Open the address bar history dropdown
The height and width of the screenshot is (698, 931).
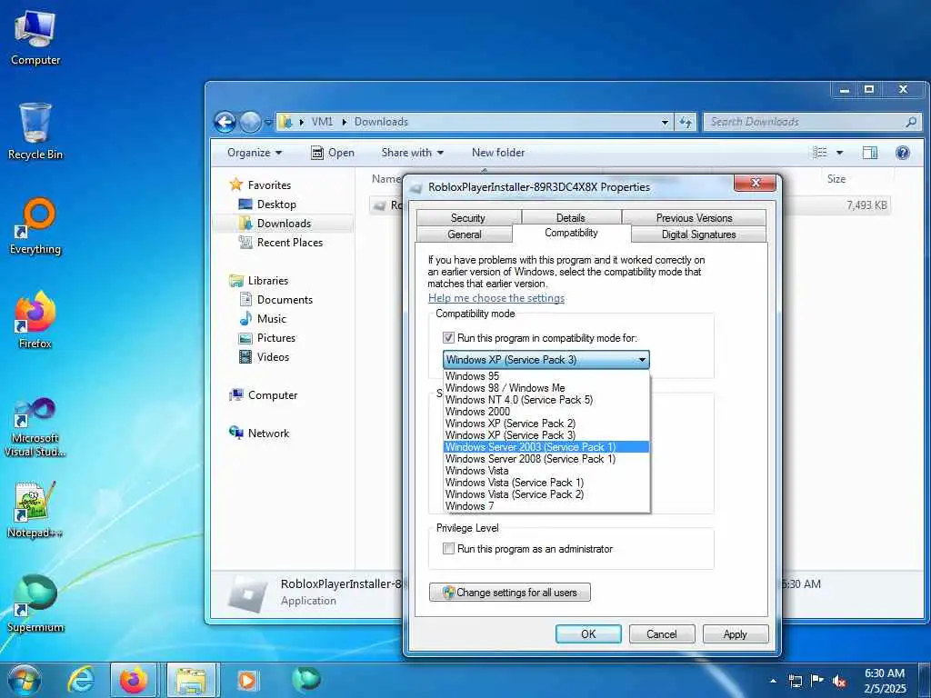665,122
